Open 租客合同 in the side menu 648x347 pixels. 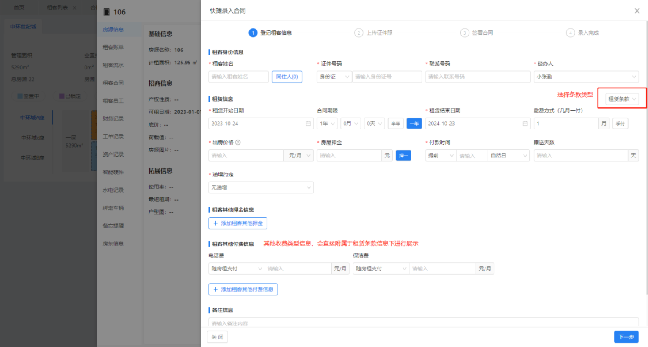pyautogui.click(x=113, y=83)
